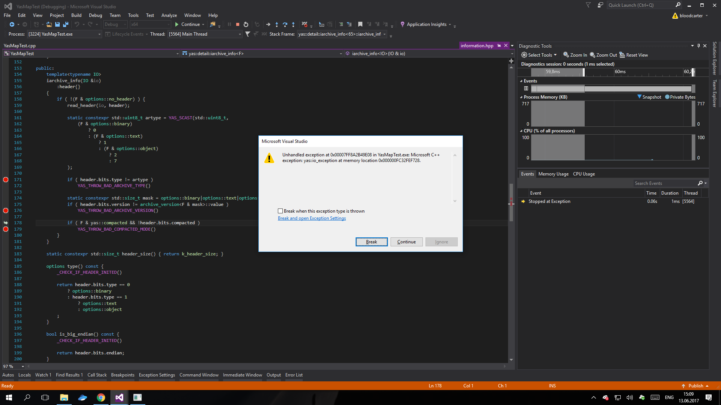This screenshot has width=721, height=405.
Task: Click the bookmark icon in toolbar
Action: click(x=360, y=24)
